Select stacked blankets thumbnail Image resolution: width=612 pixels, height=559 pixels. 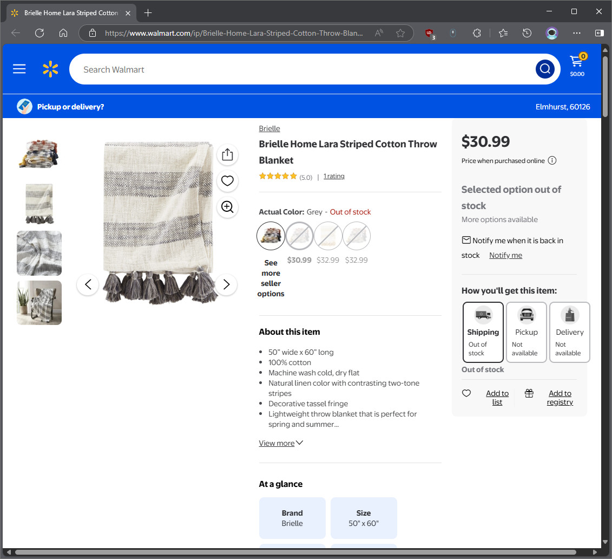(39, 154)
